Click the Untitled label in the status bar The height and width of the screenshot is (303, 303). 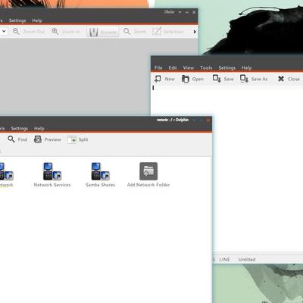coord(247,259)
